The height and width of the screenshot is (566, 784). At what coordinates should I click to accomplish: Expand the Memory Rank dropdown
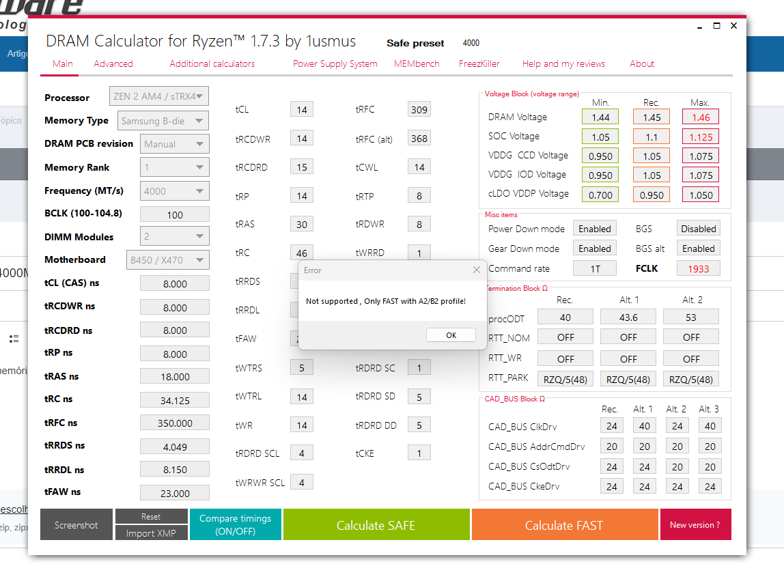[x=175, y=167]
